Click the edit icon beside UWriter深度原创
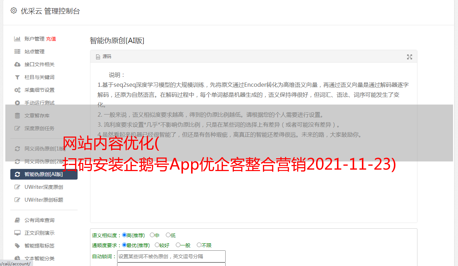 pyautogui.click(x=17, y=187)
